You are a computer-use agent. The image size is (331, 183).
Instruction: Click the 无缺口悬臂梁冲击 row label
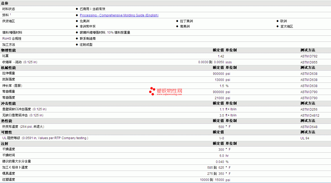pos(23,115)
